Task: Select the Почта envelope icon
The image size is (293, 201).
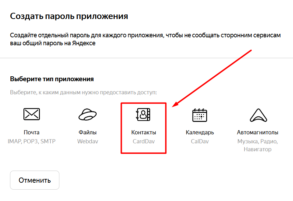Action: point(32,114)
